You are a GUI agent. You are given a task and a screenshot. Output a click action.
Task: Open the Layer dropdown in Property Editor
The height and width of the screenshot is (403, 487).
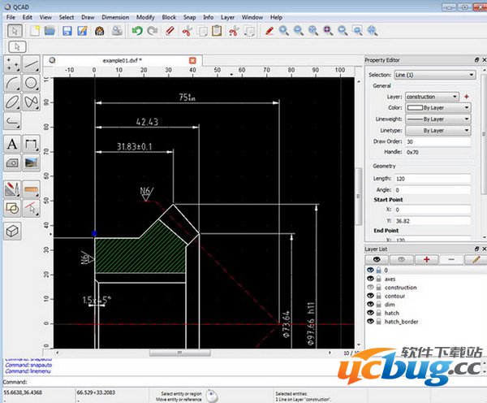432,96
